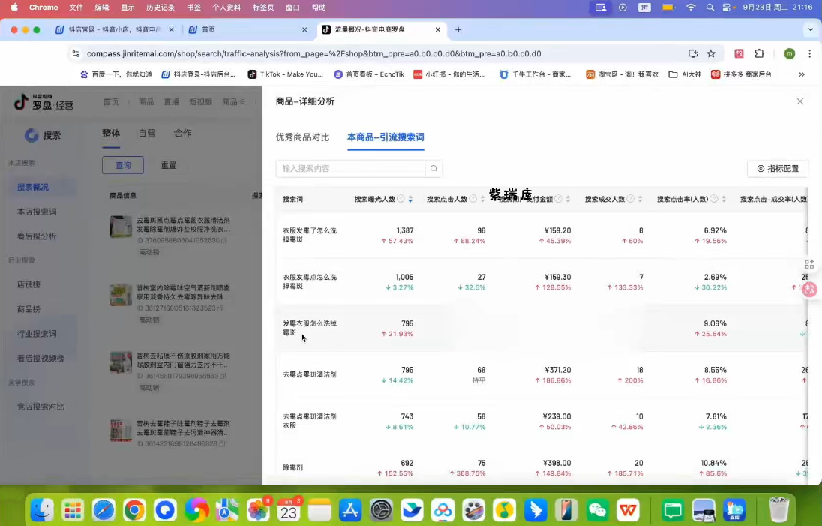
Task: Open WeChat from the Dock
Action: point(597,510)
